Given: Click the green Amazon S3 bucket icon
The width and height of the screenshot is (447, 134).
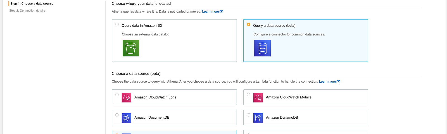Looking at the screenshot, I should pyautogui.click(x=131, y=48).
